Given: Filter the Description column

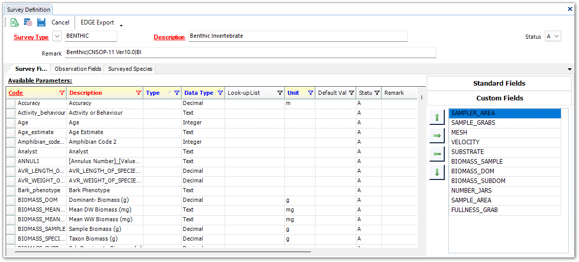Looking at the screenshot, I should click(x=138, y=93).
